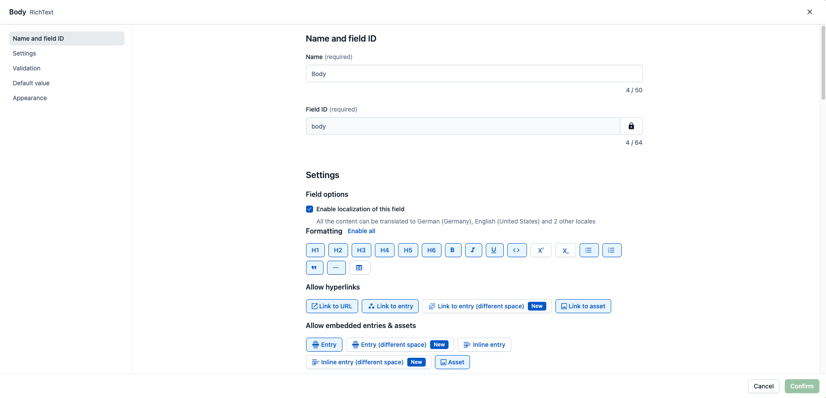Toggle blockquote formatting option
Viewport: 826px width, 398px height.
(315, 268)
